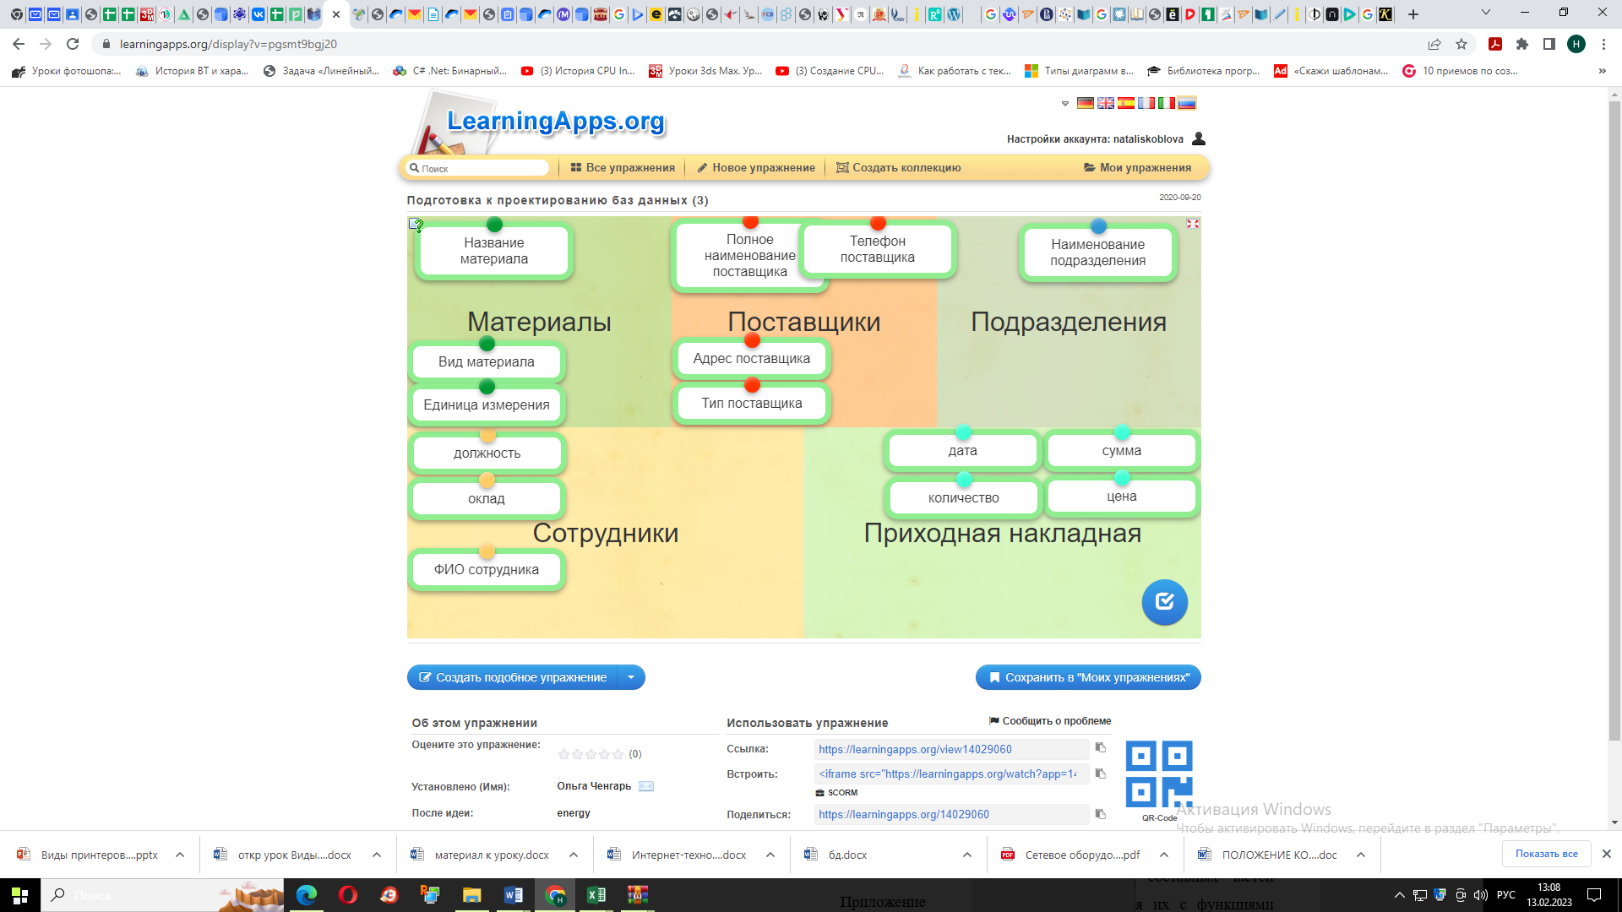Select the German flag language
Viewport: 1622px width, 912px height.
point(1085,103)
